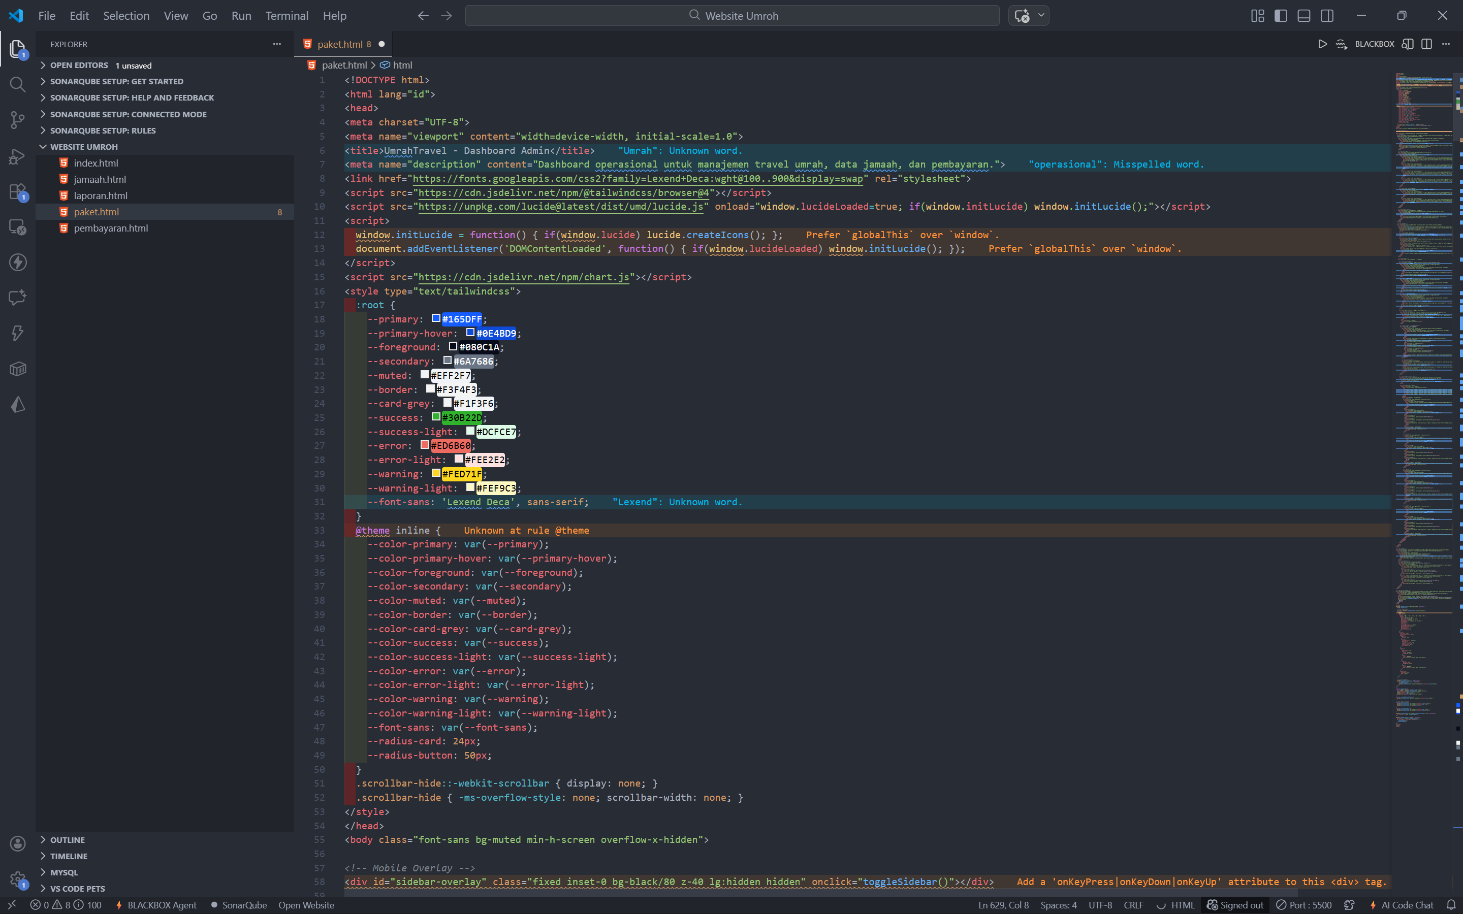The width and height of the screenshot is (1463, 914).
Task: Toggle the bottom Panel layout button
Action: pyautogui.click(x=1304, y=16)
